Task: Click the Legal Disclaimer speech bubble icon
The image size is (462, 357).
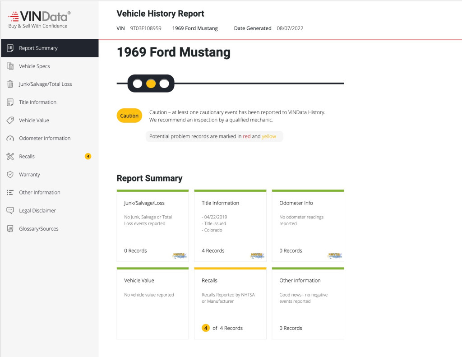Action: pos(10,210)
